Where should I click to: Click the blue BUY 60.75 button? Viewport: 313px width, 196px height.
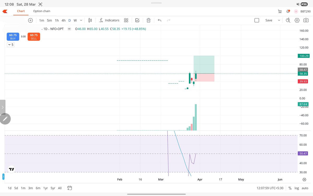coord(13,37)
